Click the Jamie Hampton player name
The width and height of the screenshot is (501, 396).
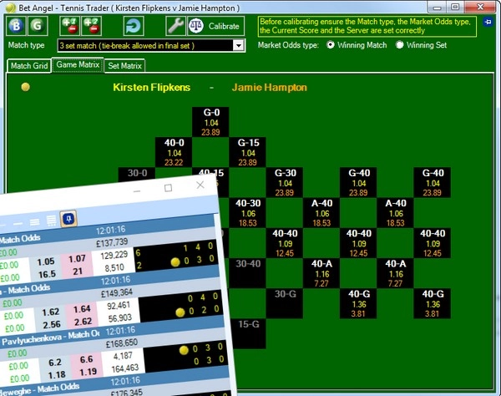pyautogui.click(x=270, y=87)
